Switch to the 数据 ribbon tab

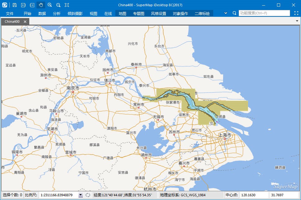pyautogui.click(x=42, y=13)
